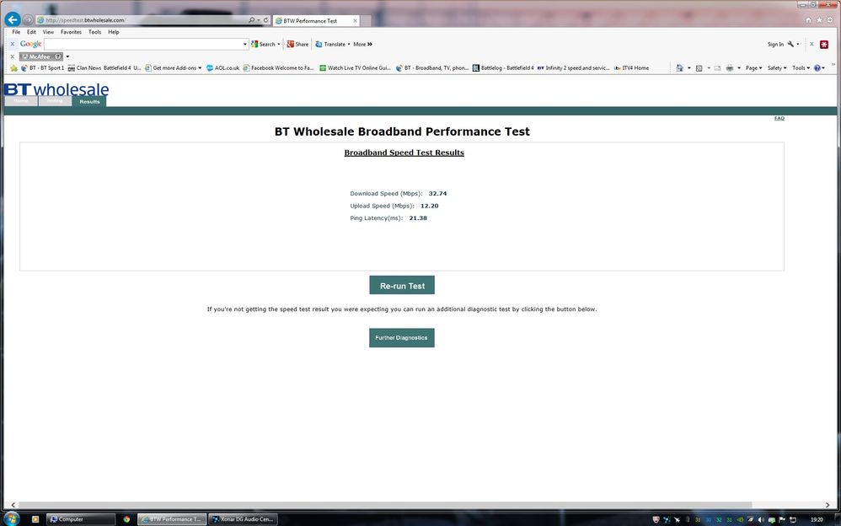Screen dimensions: 841x526
Task: Click the Refresh icon in address bar
Action: pos(265,20)
